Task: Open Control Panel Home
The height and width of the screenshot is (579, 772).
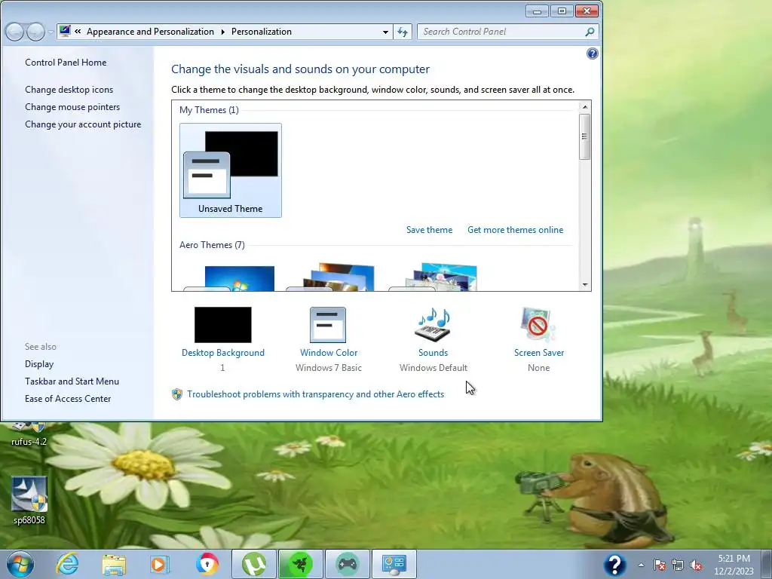Action: click(x=66, y=63)
